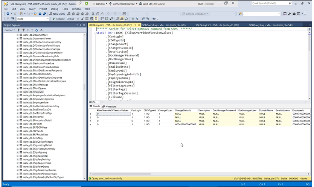Pin the SQLQuery4.sql tab

[135, 25]
